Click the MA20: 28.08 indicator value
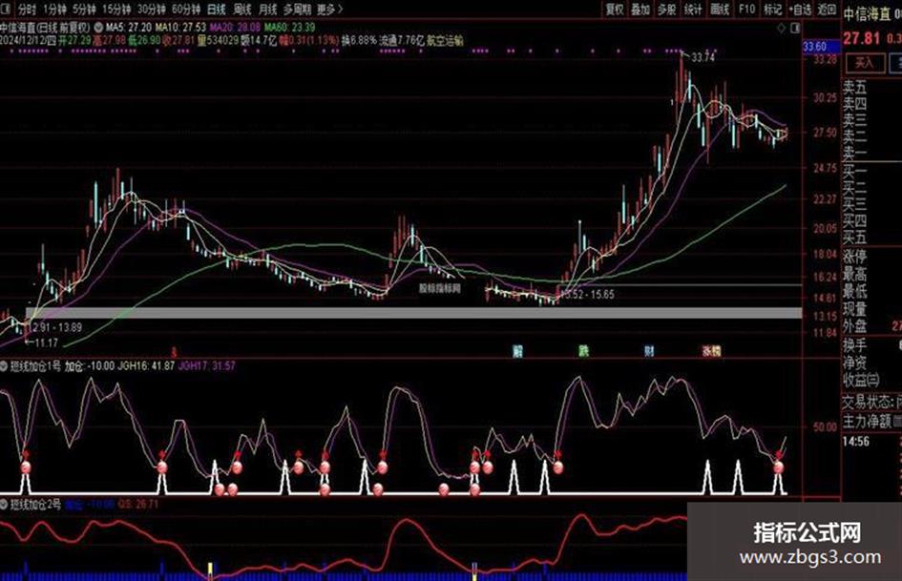This screenshot has height=581, width=902. (235, 27)
